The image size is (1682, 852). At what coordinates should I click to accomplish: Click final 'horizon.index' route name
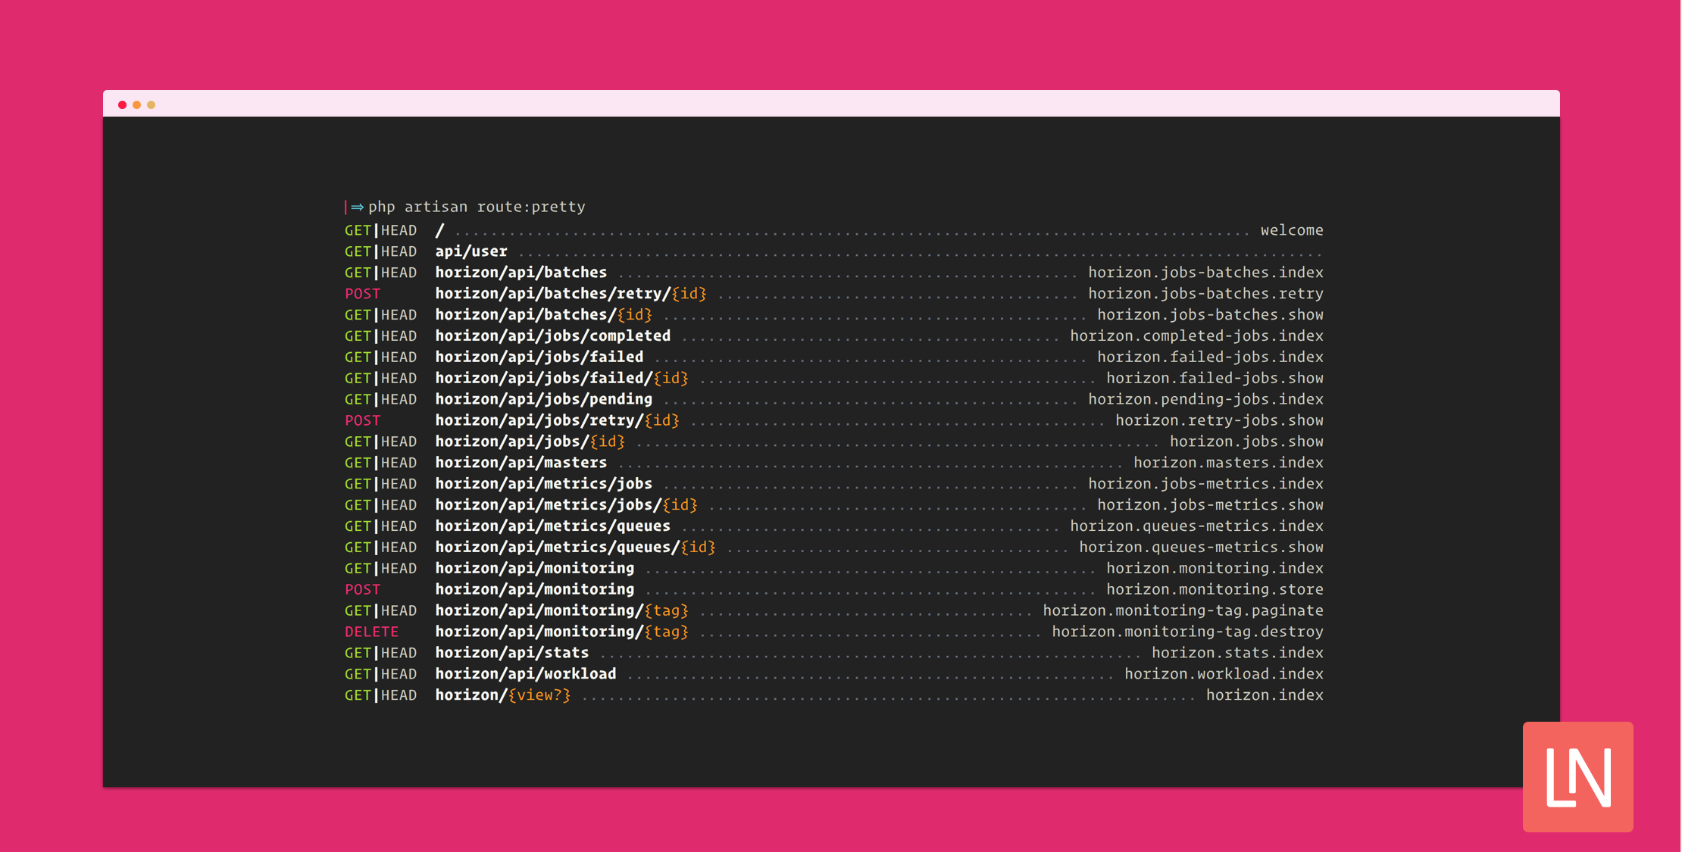point(1265,696)
